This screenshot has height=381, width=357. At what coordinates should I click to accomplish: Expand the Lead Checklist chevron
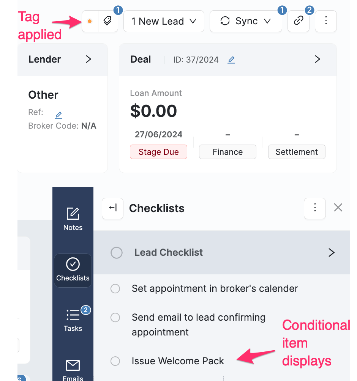331,253
